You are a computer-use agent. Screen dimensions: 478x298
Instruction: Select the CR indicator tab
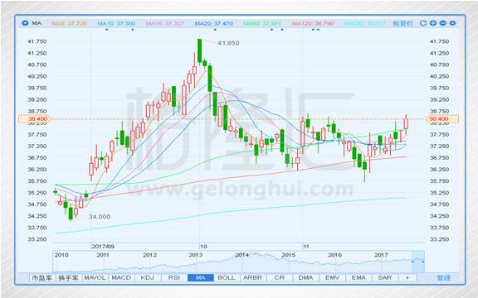click(279, 277)
